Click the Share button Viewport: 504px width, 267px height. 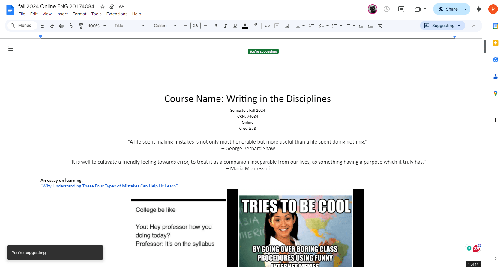[x=448, y=9]
